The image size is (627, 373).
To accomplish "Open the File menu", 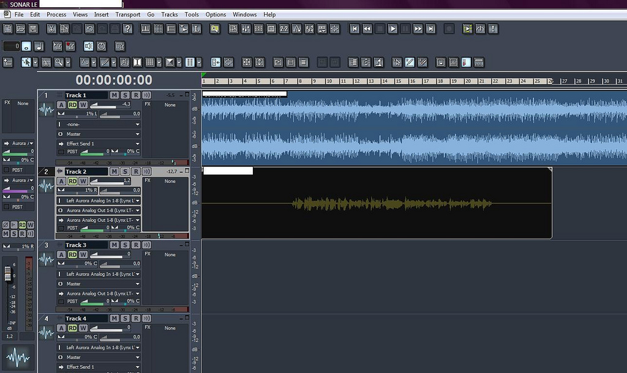I will [x=19, y=15].
